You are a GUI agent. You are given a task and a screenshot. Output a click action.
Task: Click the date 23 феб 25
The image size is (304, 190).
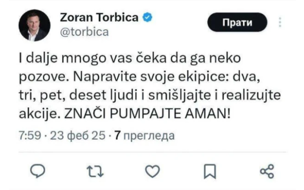coord(78,136)
